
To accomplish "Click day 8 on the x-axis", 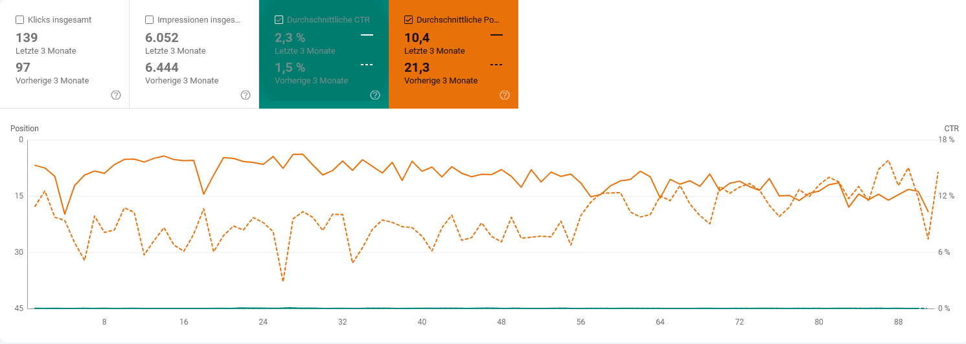I will (104, 322).
